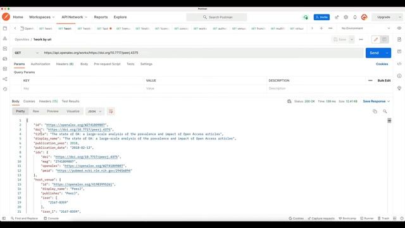Switch to the request Body tab
The image size is (405, 228).
pyautogui.click(x=84, y=64)
